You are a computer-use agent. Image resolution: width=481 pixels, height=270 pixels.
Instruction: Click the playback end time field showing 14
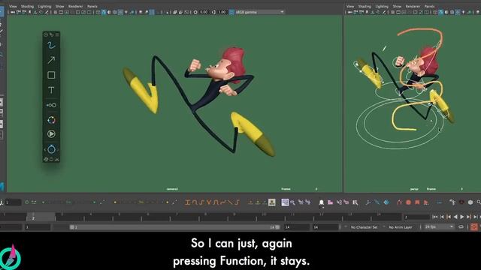[x=296, y=227]
